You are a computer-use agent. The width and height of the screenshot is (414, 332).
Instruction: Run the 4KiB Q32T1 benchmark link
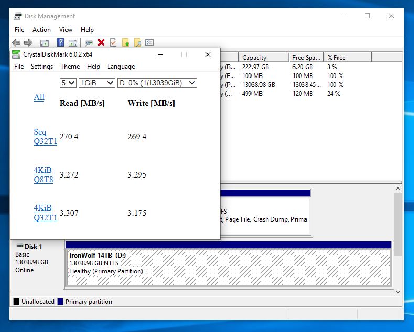[45, 213]
